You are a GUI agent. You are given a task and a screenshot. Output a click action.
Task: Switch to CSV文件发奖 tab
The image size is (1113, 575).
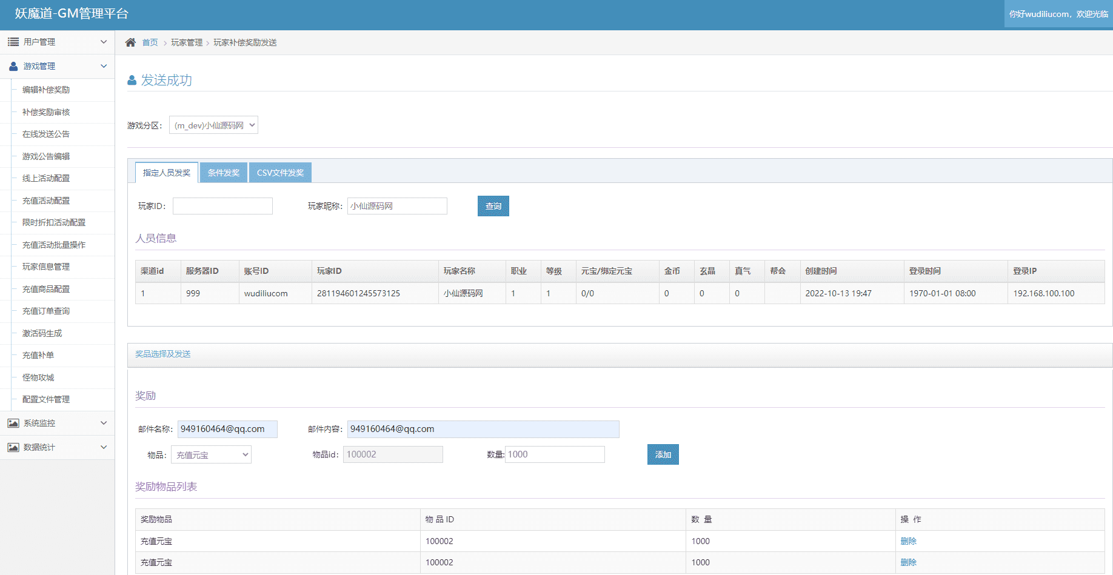tap(280, 173)
